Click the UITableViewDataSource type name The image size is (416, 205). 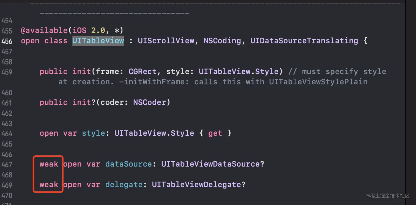click(210, 164)
